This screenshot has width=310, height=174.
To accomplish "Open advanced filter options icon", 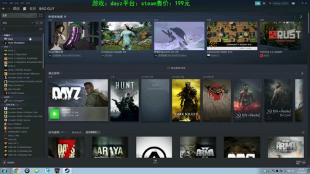I will click(x=40, y=29).
